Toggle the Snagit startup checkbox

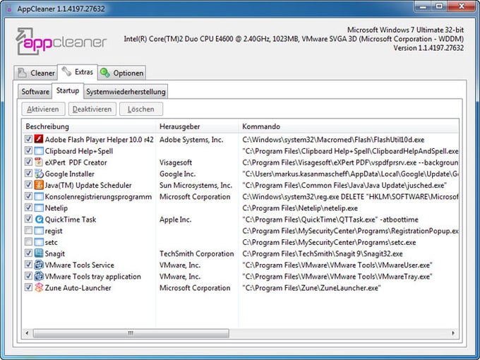click(x=28, y=253)
